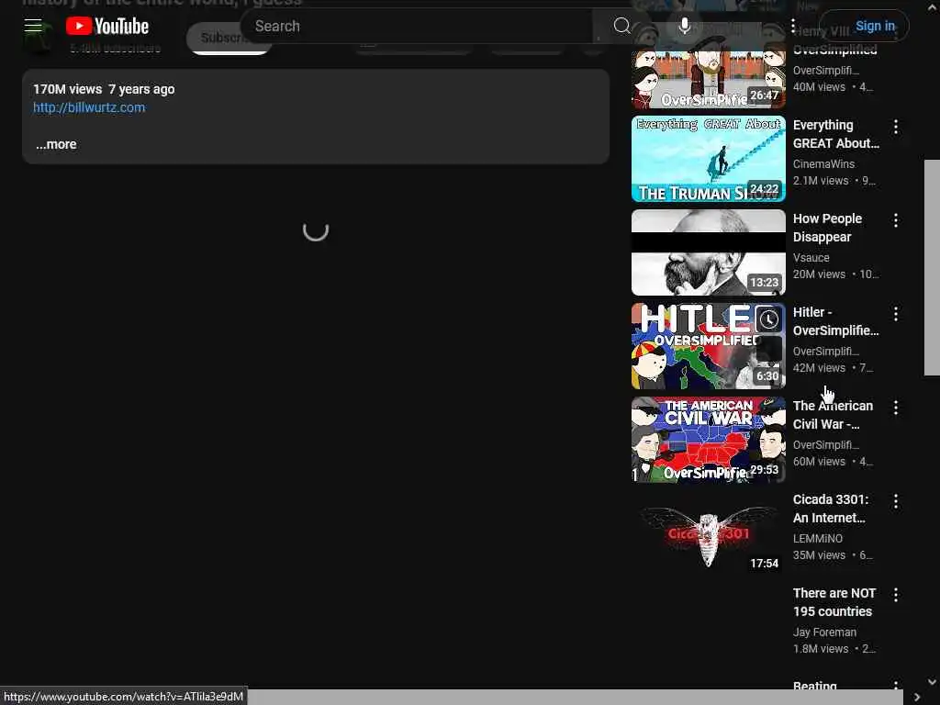
Task: Open 'Hitler - OverSimplifie...' title
Action: [835, 321]
